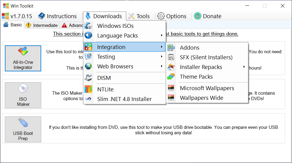Click the Basic tab house icon
This screenshot has width=292, height=163.
click(x=6, y=24)
